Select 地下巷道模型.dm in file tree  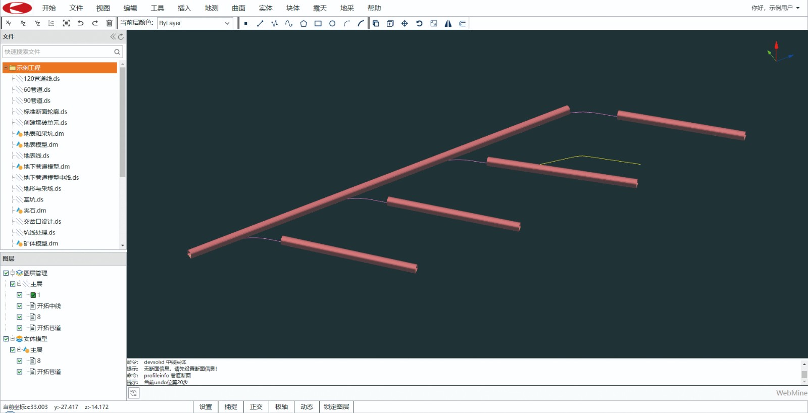[46, 167]
